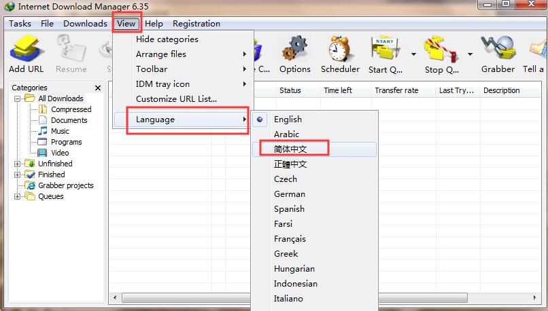
Task: Expand the Unfinished tree node
Action: (x=18, y=164)
